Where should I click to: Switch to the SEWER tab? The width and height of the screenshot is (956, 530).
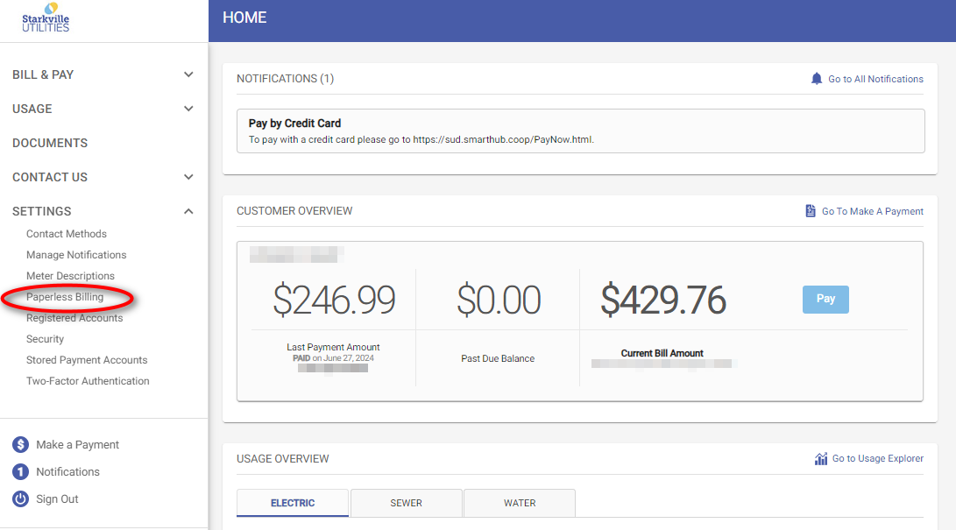(x=406, y=503)
